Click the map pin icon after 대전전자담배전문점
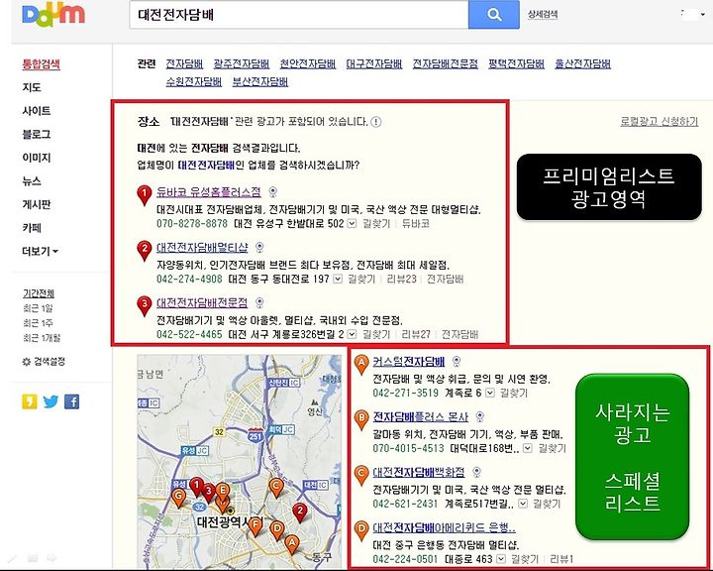 click(x=259, y=302)
